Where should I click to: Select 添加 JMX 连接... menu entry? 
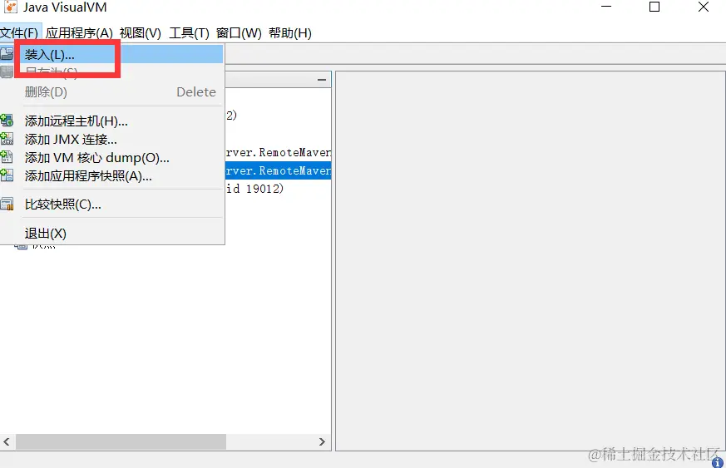112,140
